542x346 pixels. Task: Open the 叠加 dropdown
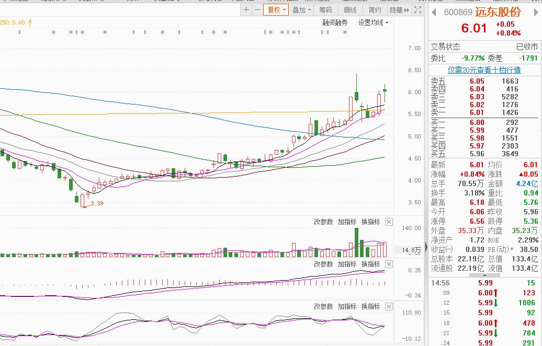click(x=301, y=10)
